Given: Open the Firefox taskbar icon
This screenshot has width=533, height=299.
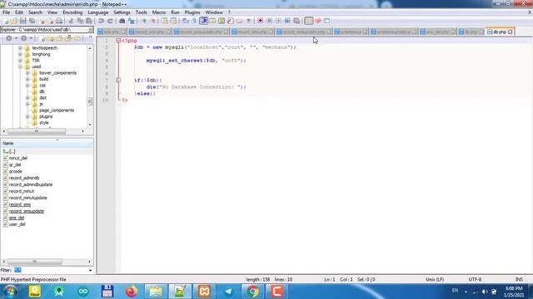Looking at the screenshot, I should coord(132,292).
